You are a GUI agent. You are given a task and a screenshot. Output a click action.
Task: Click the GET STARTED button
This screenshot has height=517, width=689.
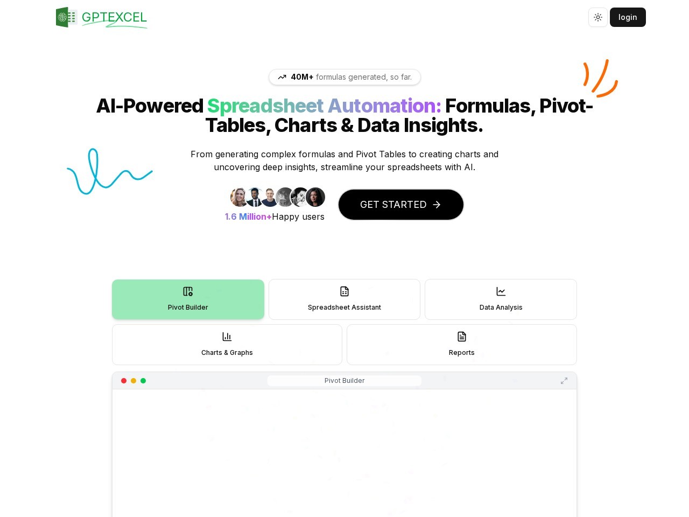(x=400, y=205)
